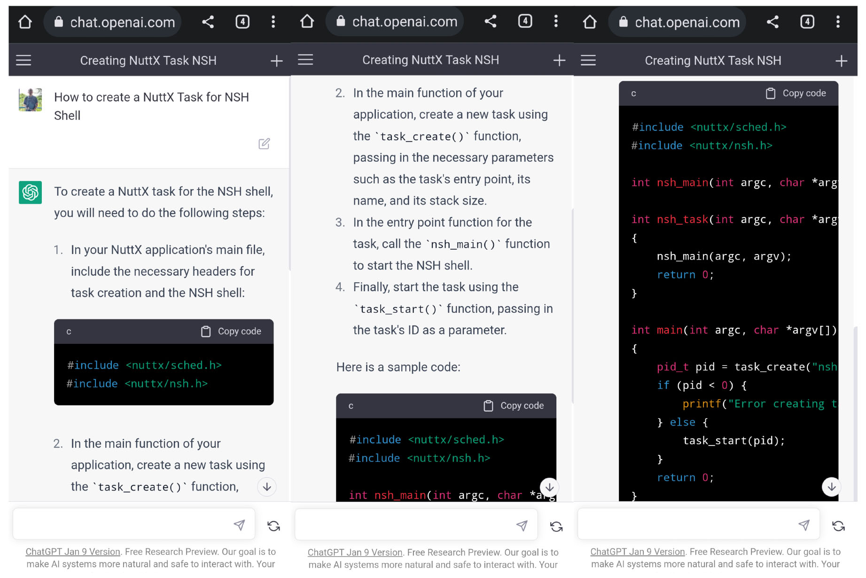This screenshot has width=866, height=578.
Task: Open the three-dot browser menu in the left panel
Action: coord(273,22)
